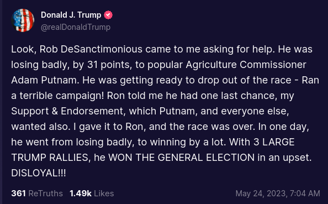Click the 1.49k likes count number
The width and height of the screenshot is (328, 204).
tap(81, 193)
